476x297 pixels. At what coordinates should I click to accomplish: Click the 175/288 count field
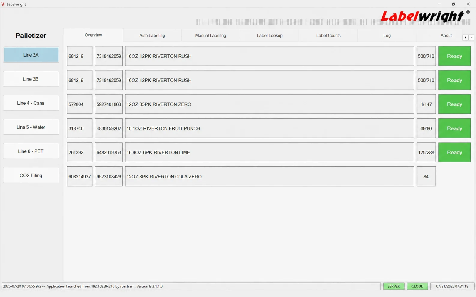coord(426,152)
